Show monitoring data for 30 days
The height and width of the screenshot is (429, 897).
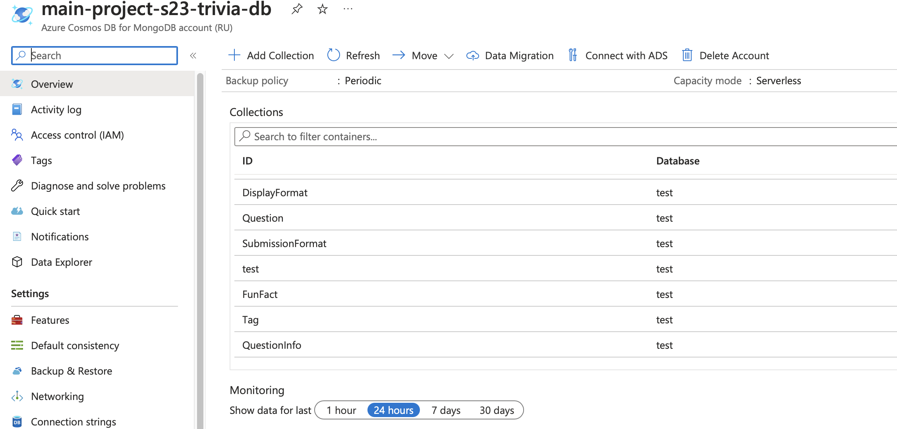tap(497, 410)
